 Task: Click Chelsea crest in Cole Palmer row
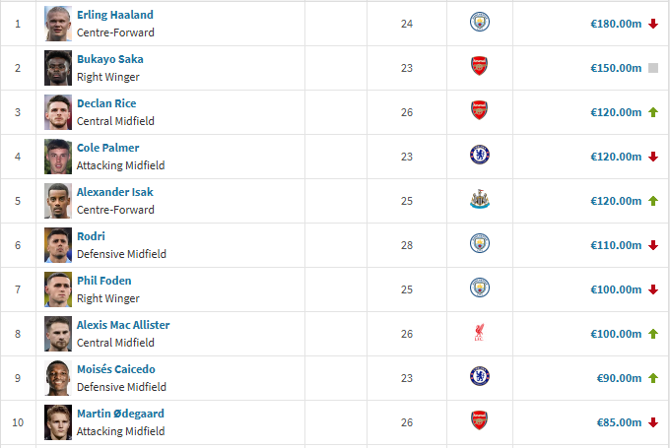tap(479, 156)
